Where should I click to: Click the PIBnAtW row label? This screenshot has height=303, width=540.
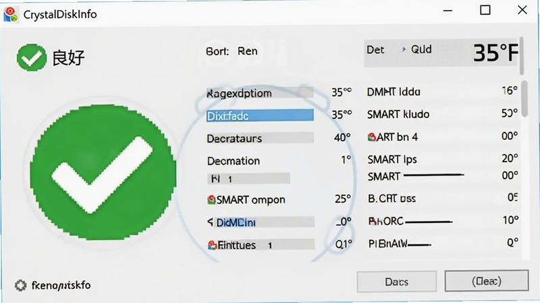388,244
